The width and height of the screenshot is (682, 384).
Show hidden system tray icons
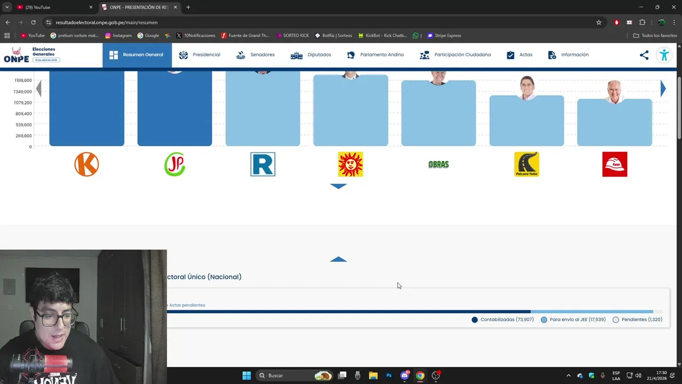568,375
